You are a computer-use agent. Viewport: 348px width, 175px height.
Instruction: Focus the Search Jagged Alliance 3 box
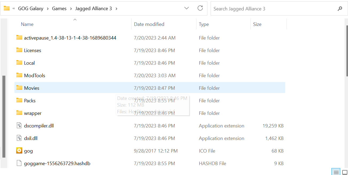click(x=274, y=9)
